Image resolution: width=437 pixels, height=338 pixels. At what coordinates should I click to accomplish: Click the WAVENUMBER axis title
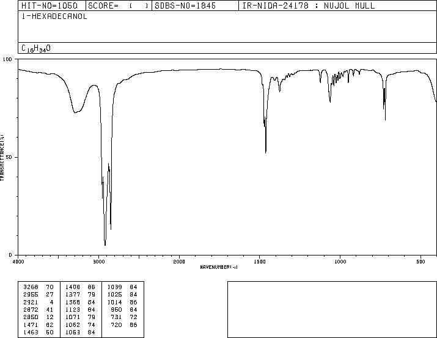219,267
